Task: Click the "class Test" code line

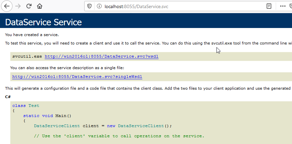Action: pos(26,106)
